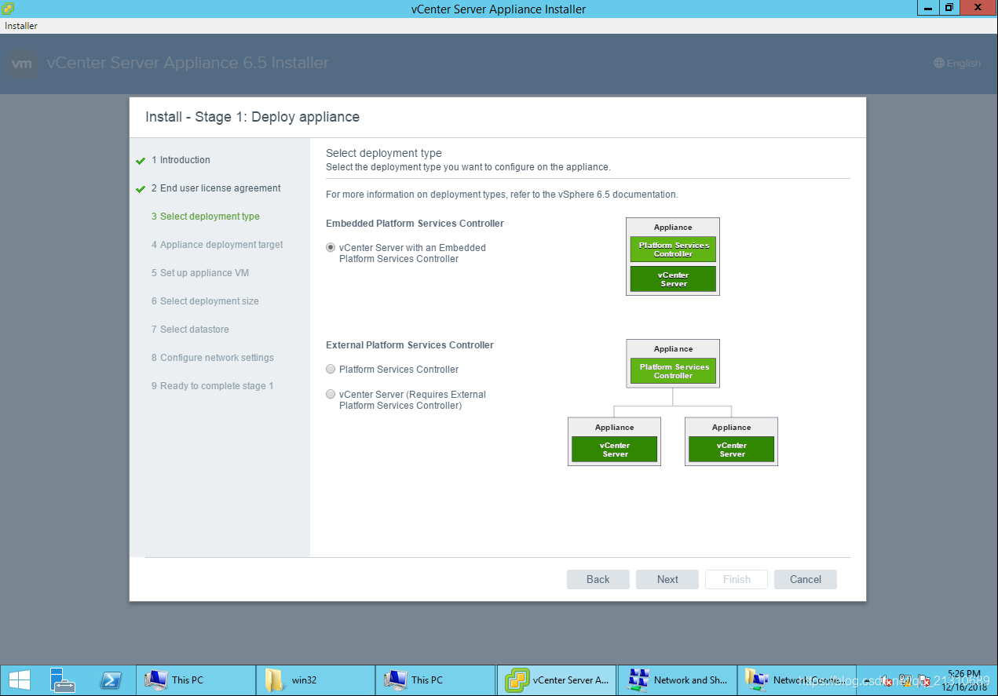Select step 6 Select deployment size
This screenshot has height=696, width=998.
pyautogui.click(x=205, y=301)
